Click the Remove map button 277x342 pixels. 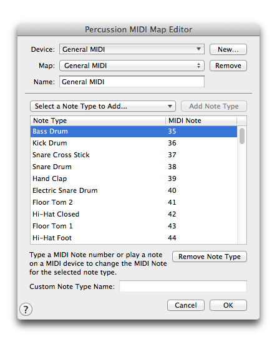tap(228, 66)
